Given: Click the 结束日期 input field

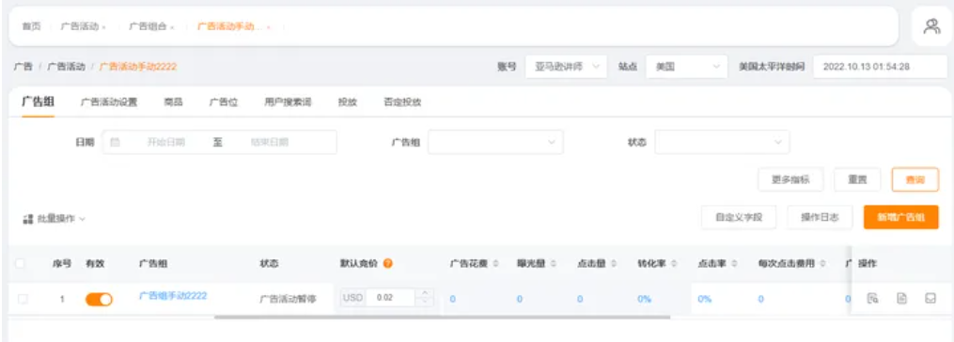Looking at the screenshot, I should point(270,143).
